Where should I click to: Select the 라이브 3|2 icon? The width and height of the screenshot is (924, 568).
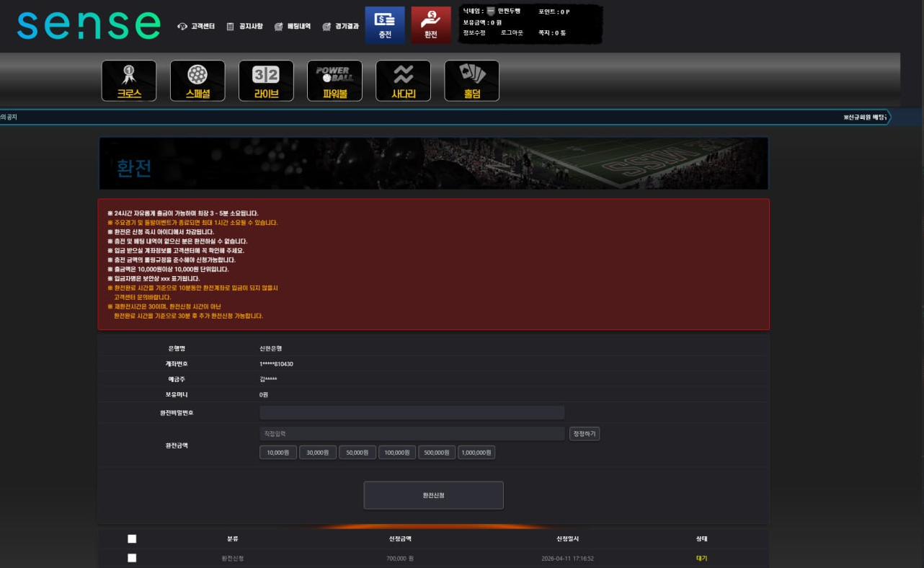(x=266, y=81)
